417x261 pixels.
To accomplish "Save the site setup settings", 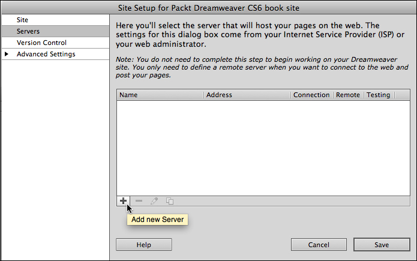I will tap(382, 245).
